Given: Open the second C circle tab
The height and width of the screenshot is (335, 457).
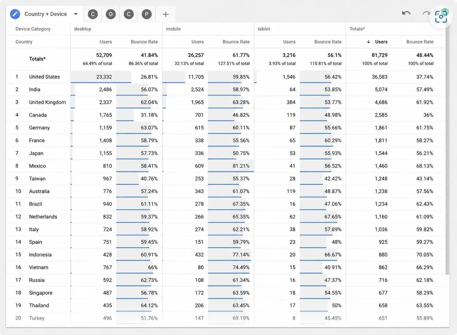Looking at the screenshot, I should tap(129, 14).
